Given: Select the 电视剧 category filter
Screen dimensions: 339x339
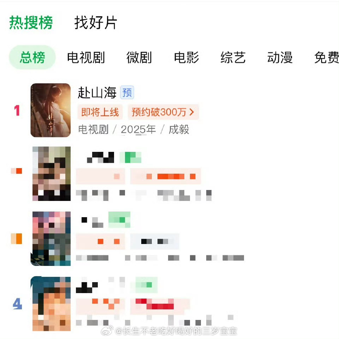Looking at the screenshot, I should [x=86, y=58].
